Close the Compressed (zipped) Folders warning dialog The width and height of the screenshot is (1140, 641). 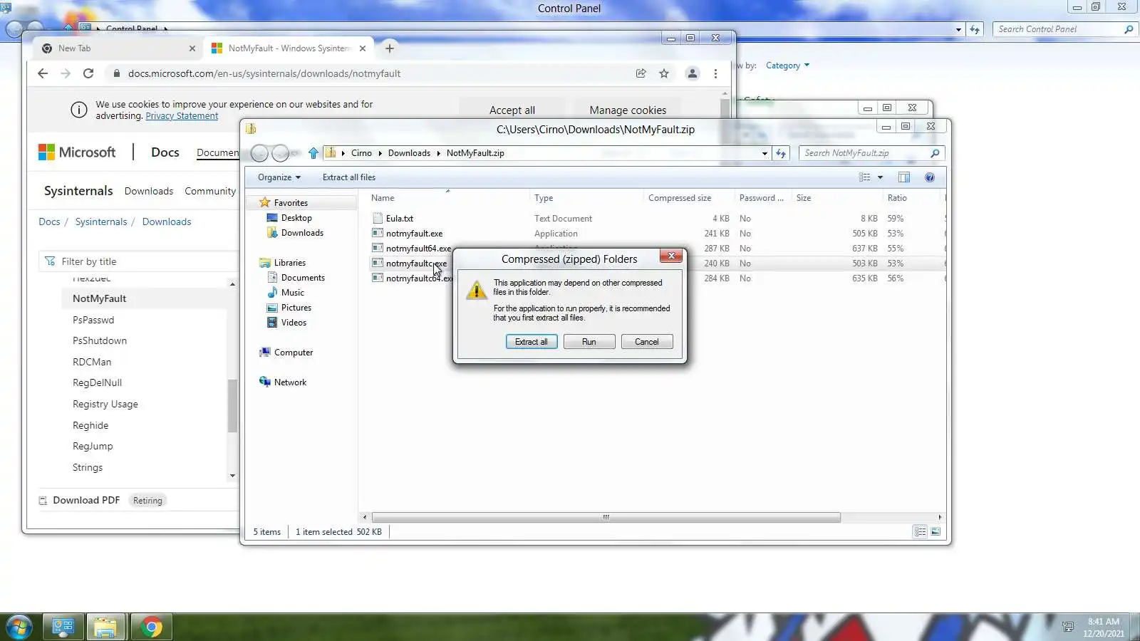coord(671,256)
